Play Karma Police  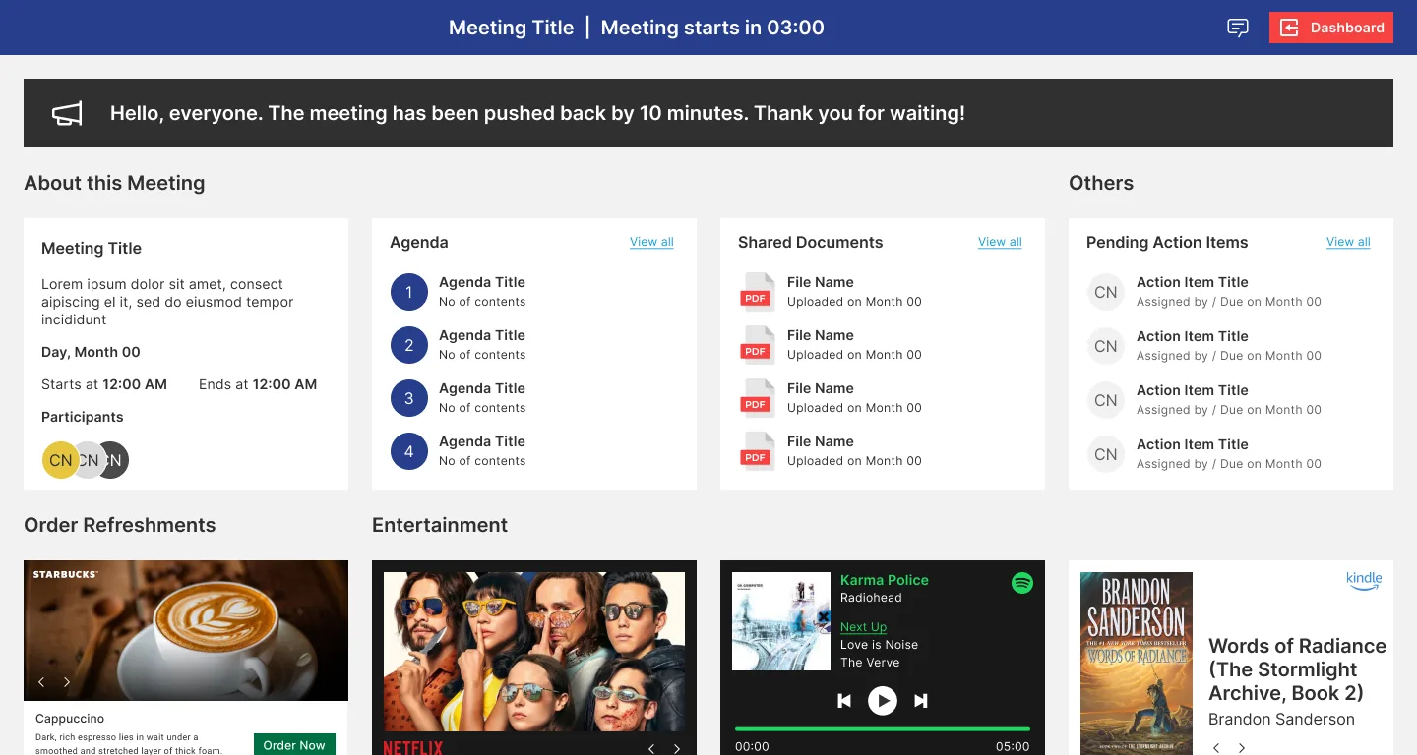coord(883,701)
